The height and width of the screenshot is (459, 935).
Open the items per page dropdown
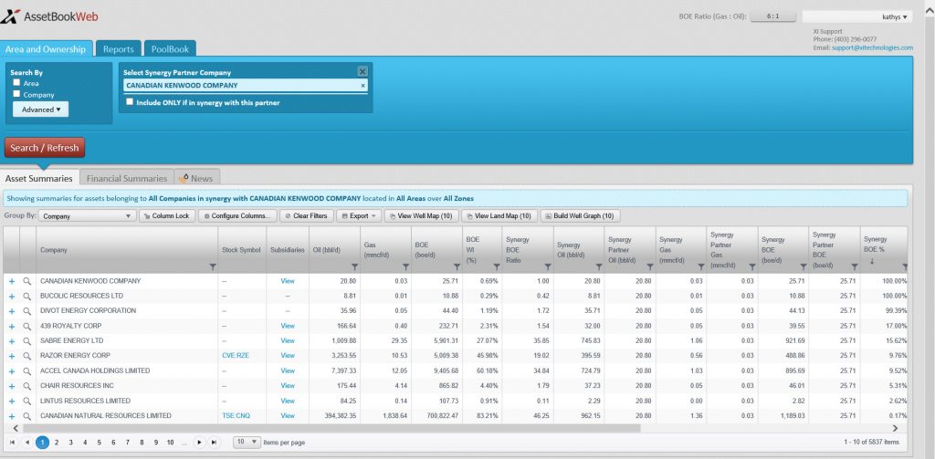coord(247,443)
